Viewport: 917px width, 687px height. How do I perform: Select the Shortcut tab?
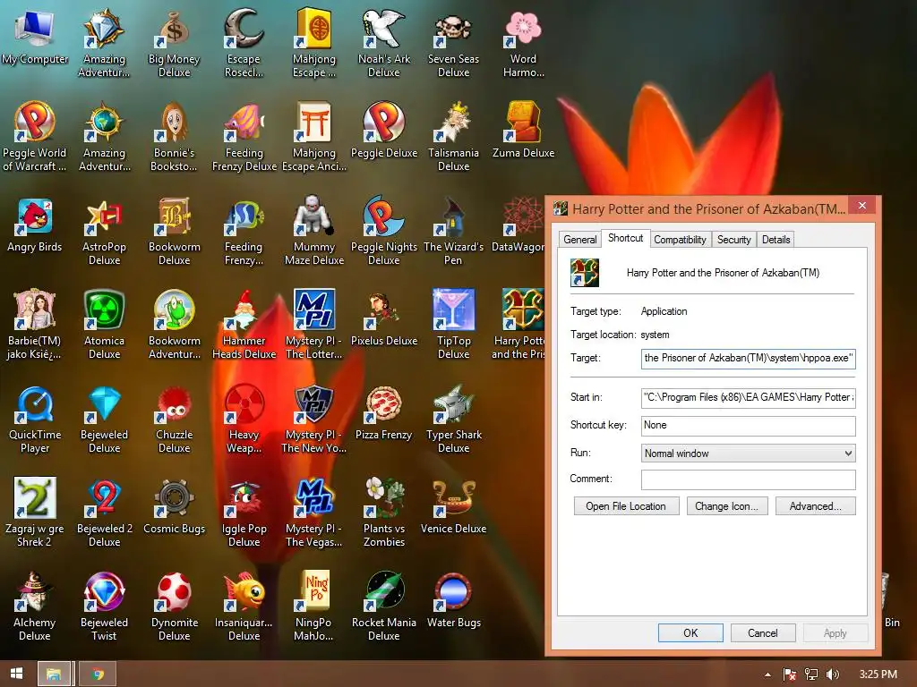point(625,238)
